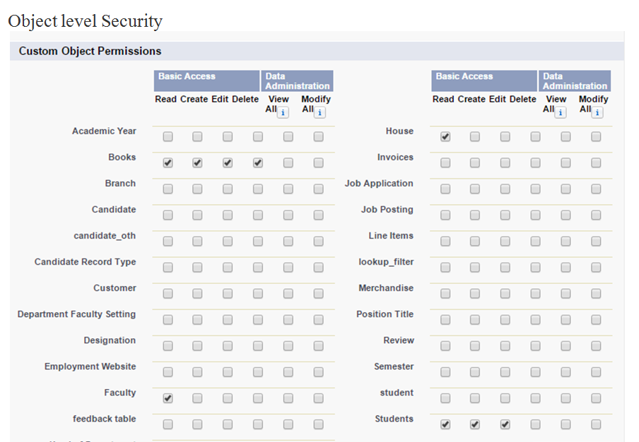Enable Read permission for Merchandise
This screenshot has height=442, width=639.
click(445, 294)
